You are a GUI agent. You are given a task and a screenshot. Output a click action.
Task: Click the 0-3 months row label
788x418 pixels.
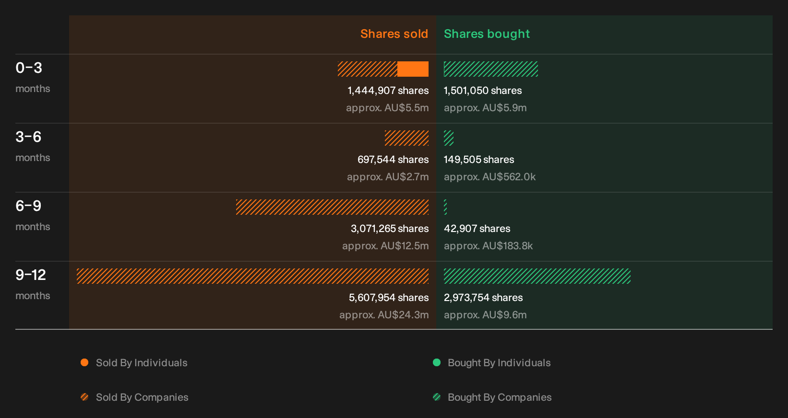(33, 77)
